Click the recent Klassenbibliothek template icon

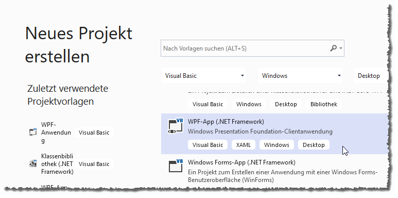(33, 163)
